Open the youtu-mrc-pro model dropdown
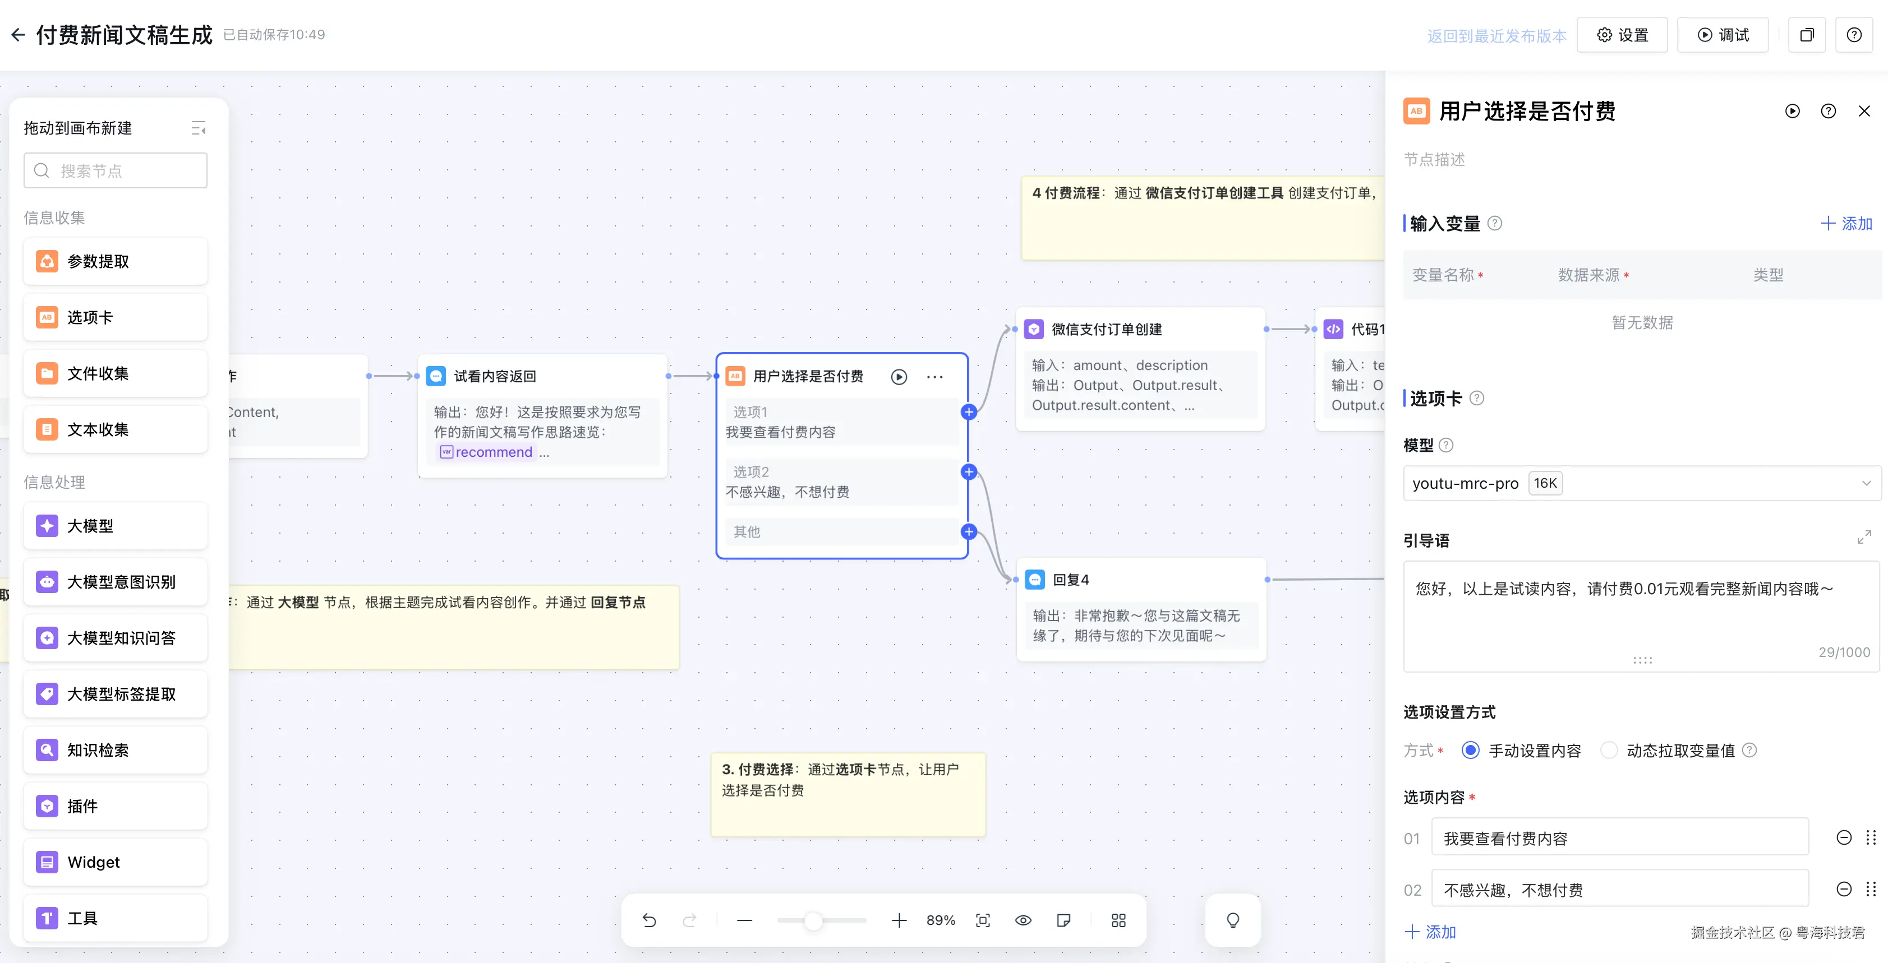Screen dimensions: 1888x963 click(1641, 483)
